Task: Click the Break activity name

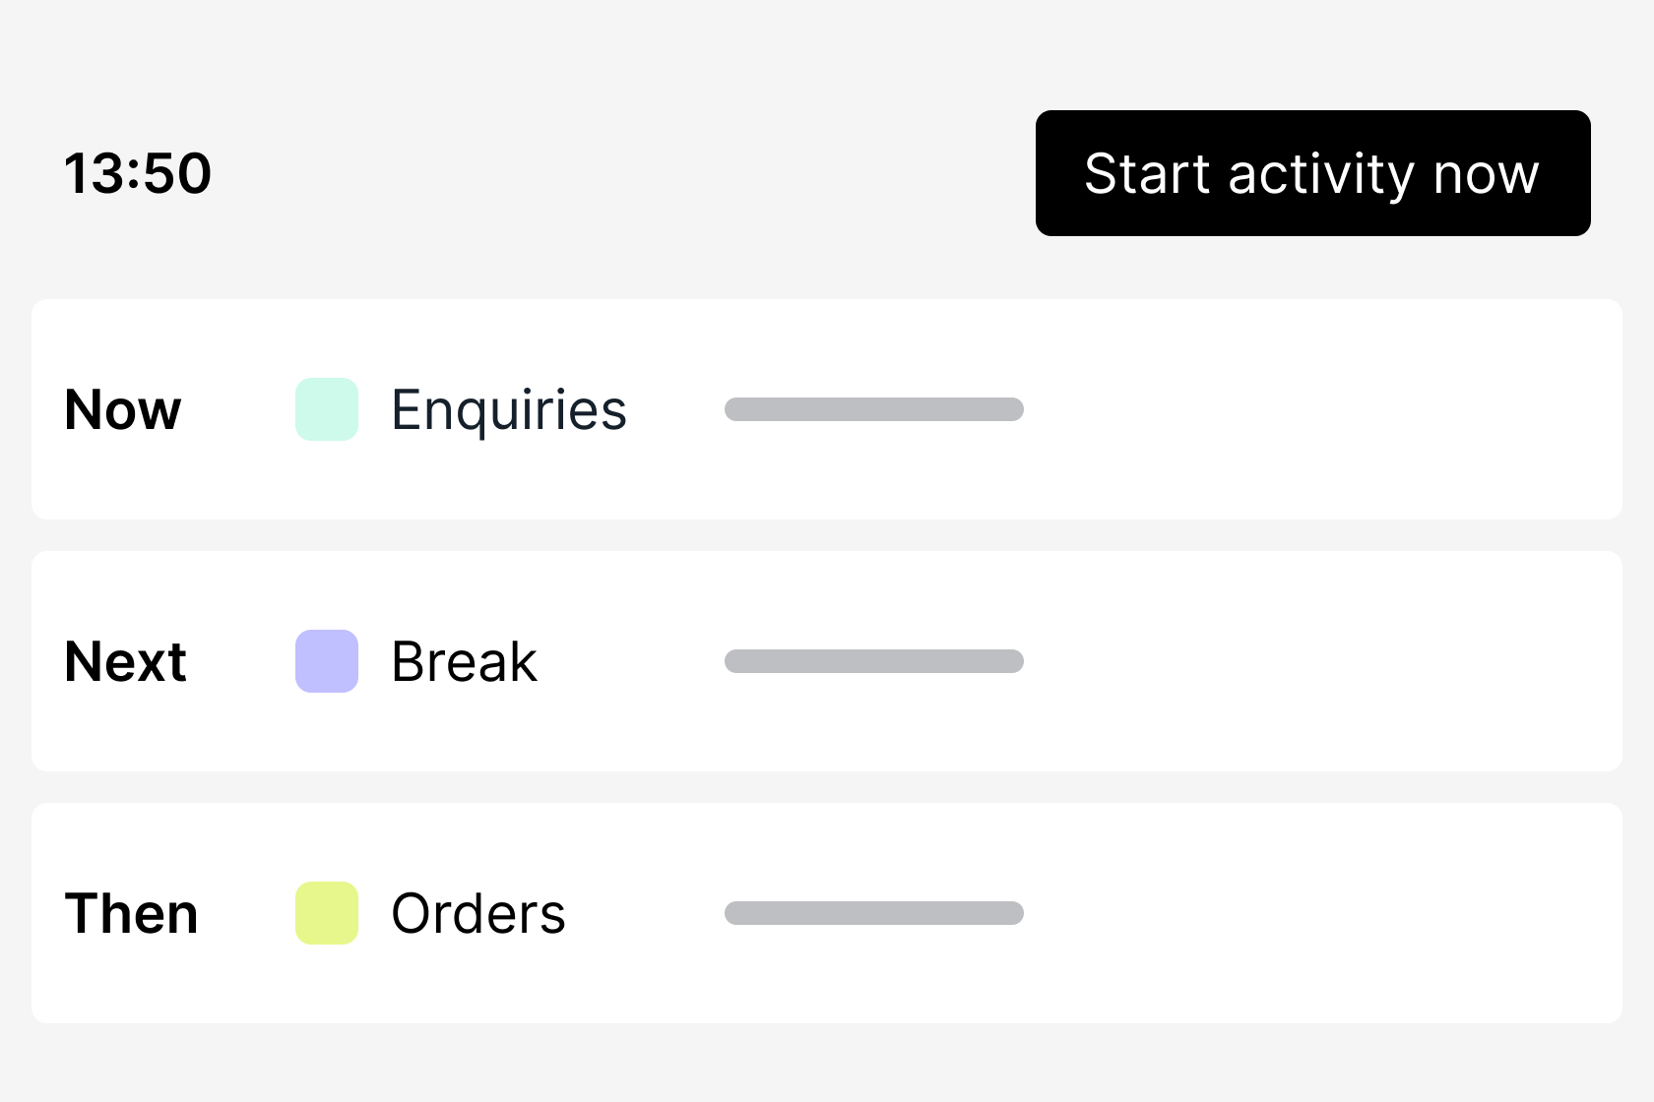Action: pyautogui.click(x=464, y=661)
